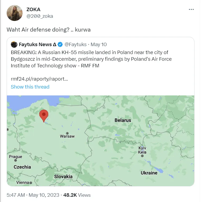Image resolution: width=203 pixels, height=202 pixels.
Task: Click the Faytuks News avatar icon
Action: (14, 44)
